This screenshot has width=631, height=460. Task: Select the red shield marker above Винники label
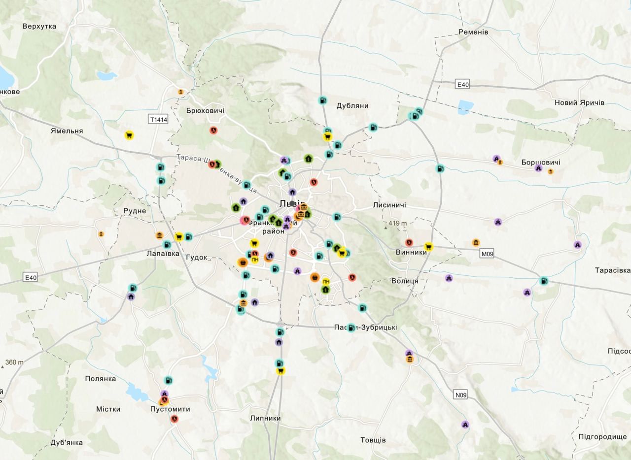point(409,242)
